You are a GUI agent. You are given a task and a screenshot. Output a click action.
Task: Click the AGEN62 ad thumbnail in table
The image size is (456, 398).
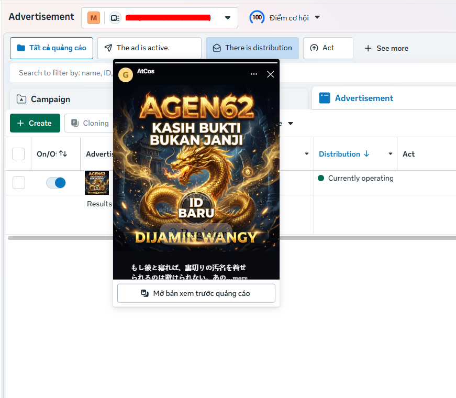(x=97, y=183)
